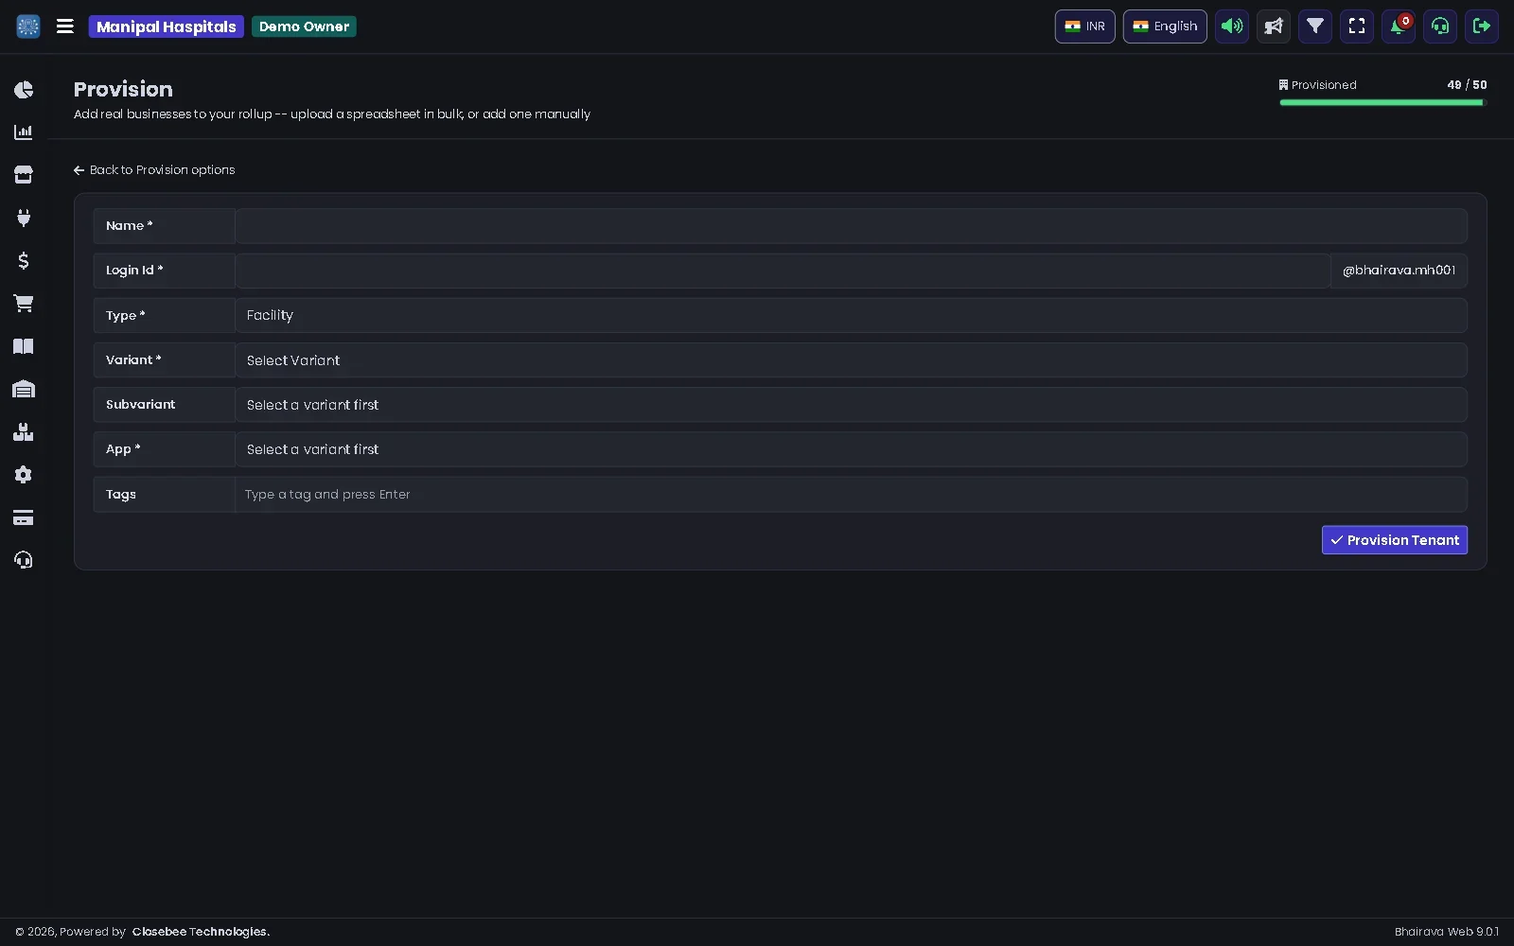Open the headset support sidebar icon
This screenshot has width=1514, height=946.
pyautogui.click(x=24, y=561)
